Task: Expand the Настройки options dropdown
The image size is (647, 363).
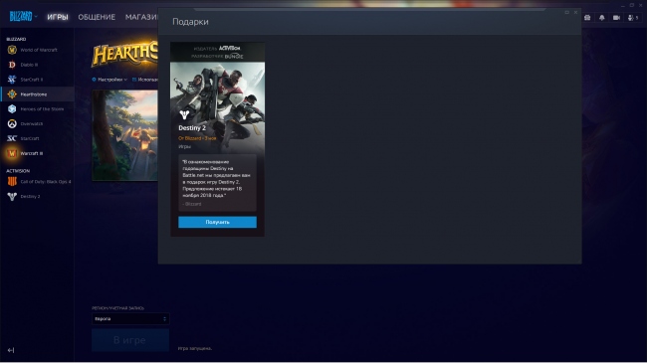Action: (109, 80)
